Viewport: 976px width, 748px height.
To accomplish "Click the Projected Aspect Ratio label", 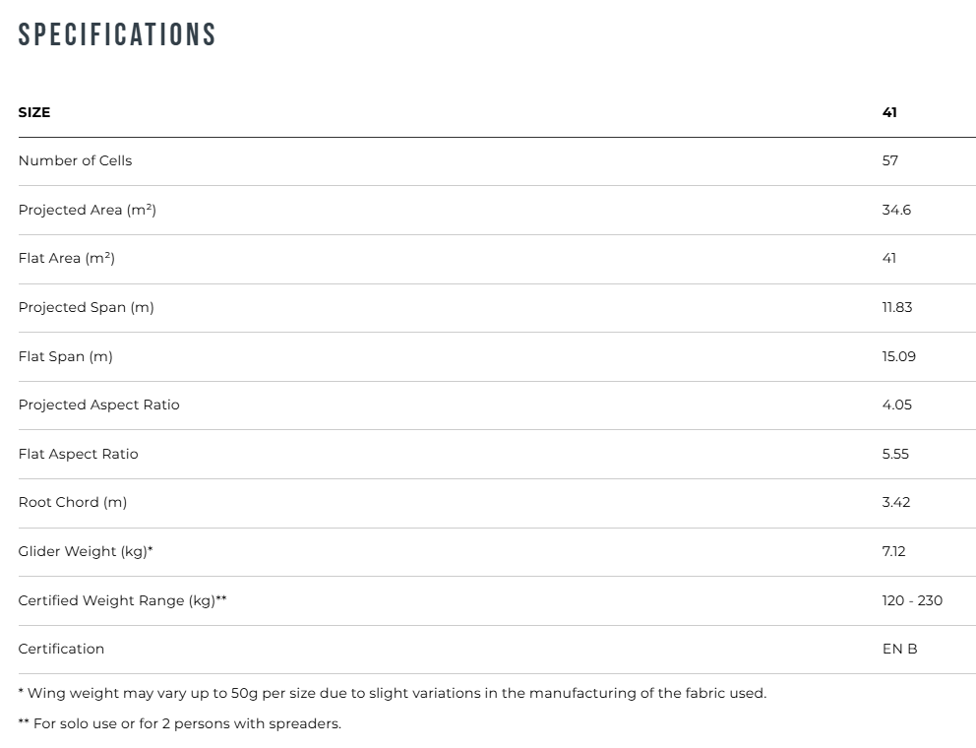I will (98, 405).
